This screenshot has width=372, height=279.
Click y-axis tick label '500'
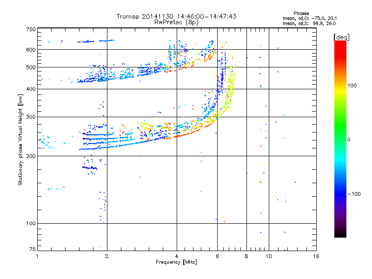coord(31,67)
